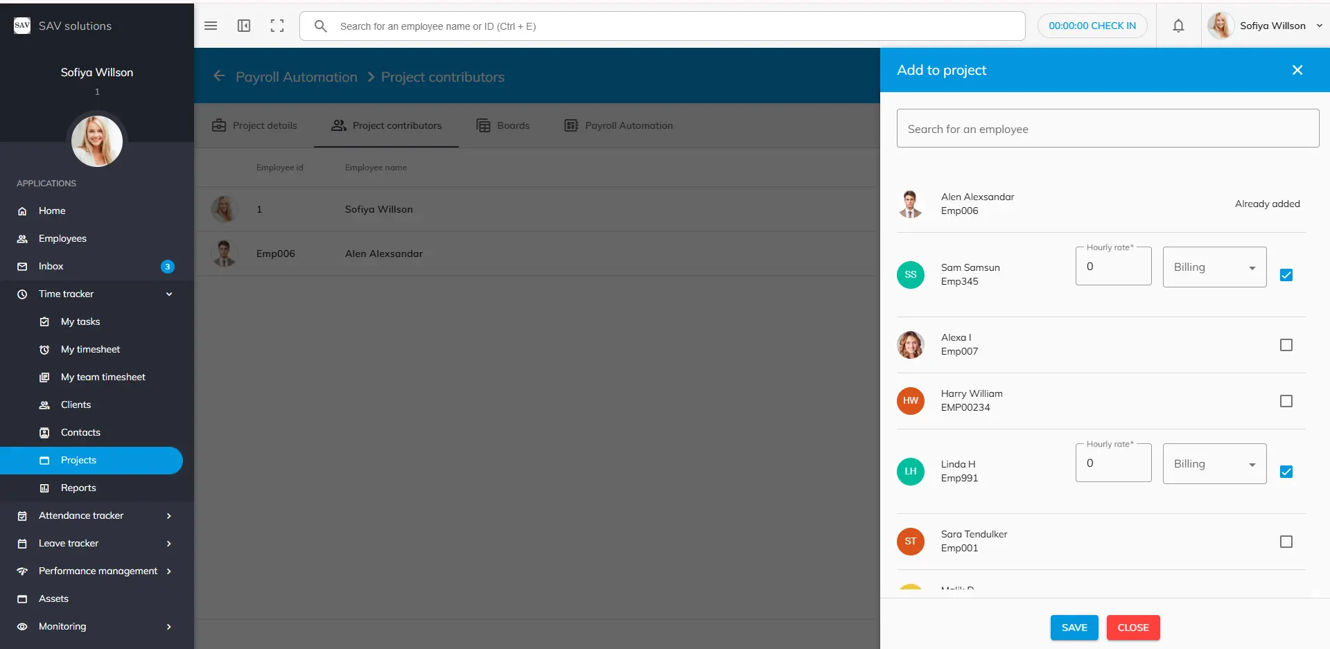Open notifications bell icon
Viewport: 1330px width, 649px height.
(1178, 26)
